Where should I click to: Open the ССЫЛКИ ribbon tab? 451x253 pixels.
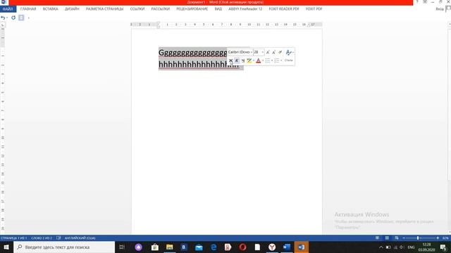pyautogui.click(x=137, y=9)
